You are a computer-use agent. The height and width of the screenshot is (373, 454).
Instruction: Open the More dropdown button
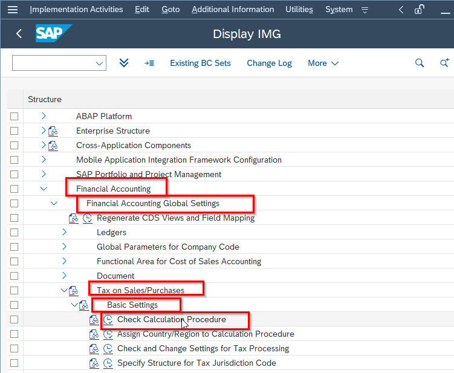click(x=323, y=63)
